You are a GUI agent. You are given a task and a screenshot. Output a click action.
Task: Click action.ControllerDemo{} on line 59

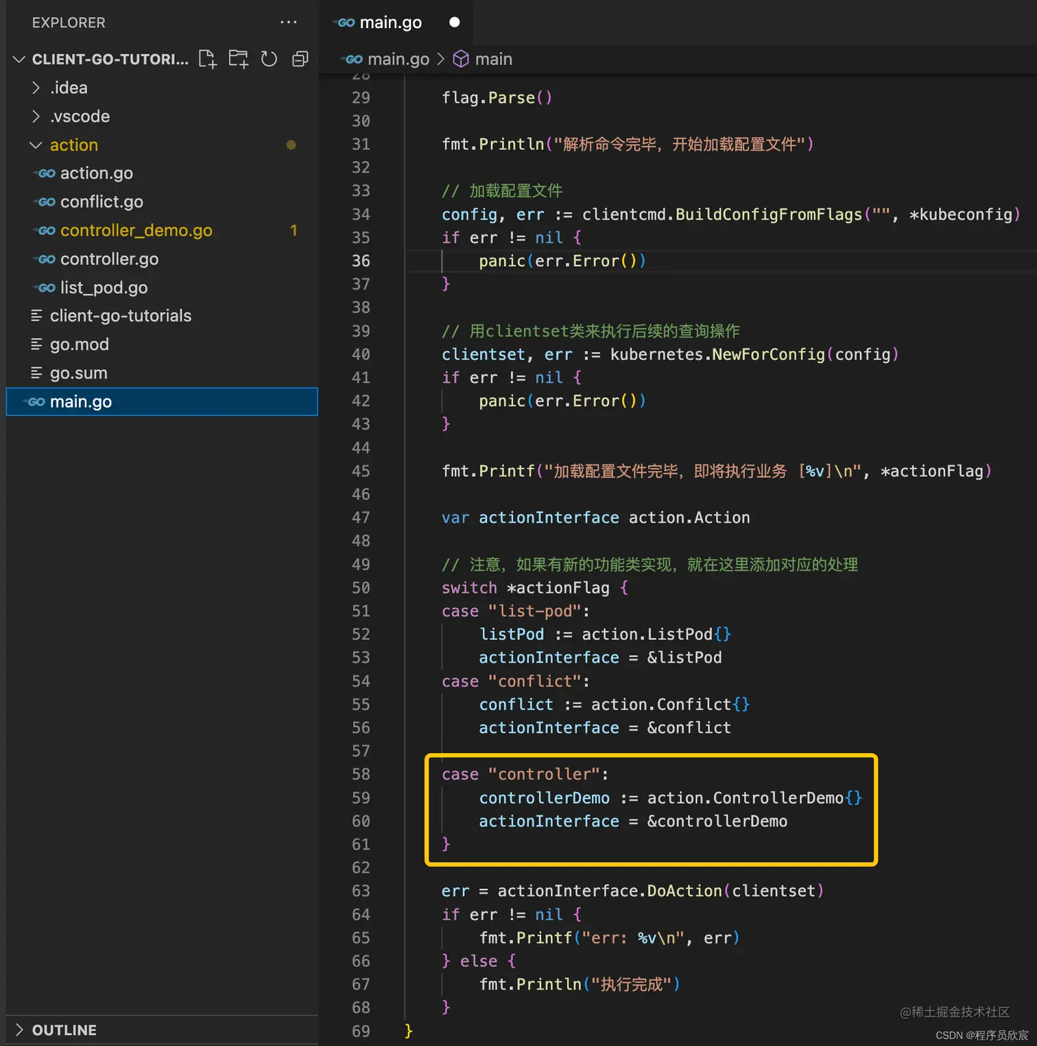coord(754,798)
